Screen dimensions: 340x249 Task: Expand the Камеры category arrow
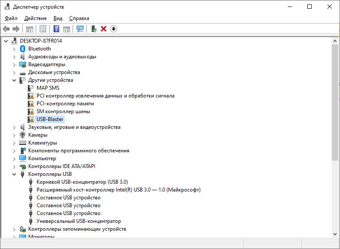[x=14, y=135]
